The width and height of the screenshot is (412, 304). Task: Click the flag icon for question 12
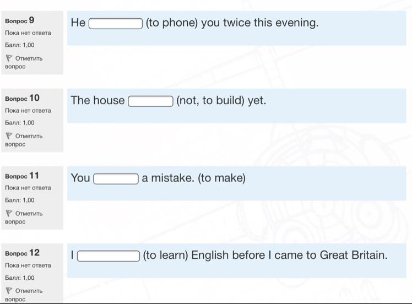tap(9, 290)
